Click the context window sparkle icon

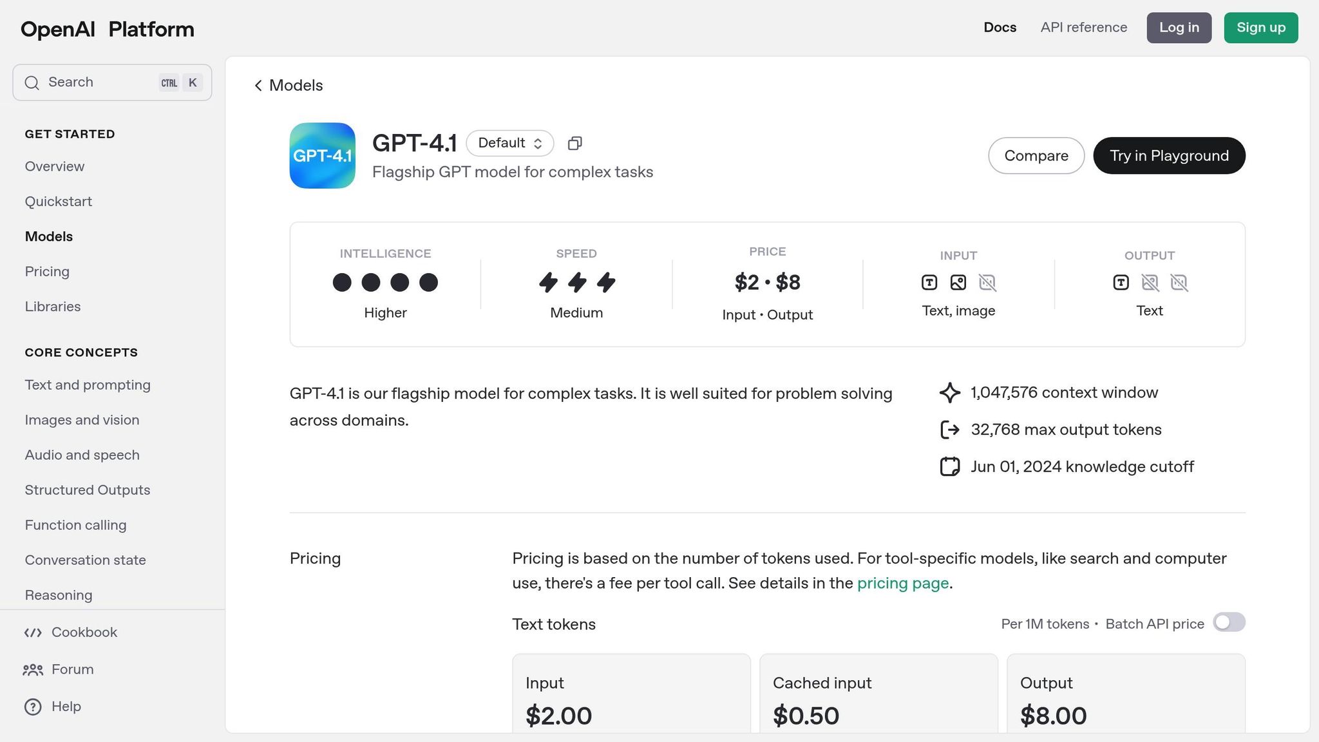click(x=949, y=393)
